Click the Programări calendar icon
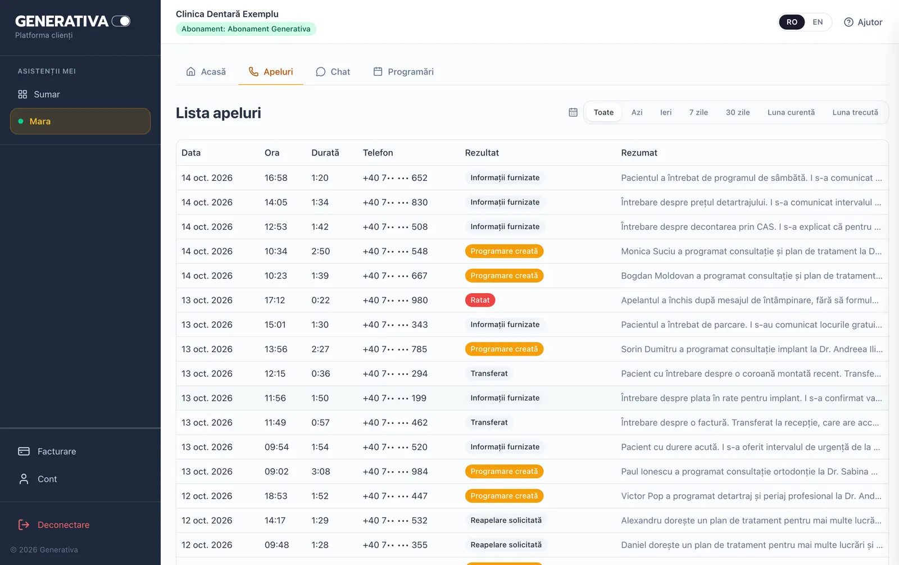This screenshot has width=899, height=565. point(378,72)
